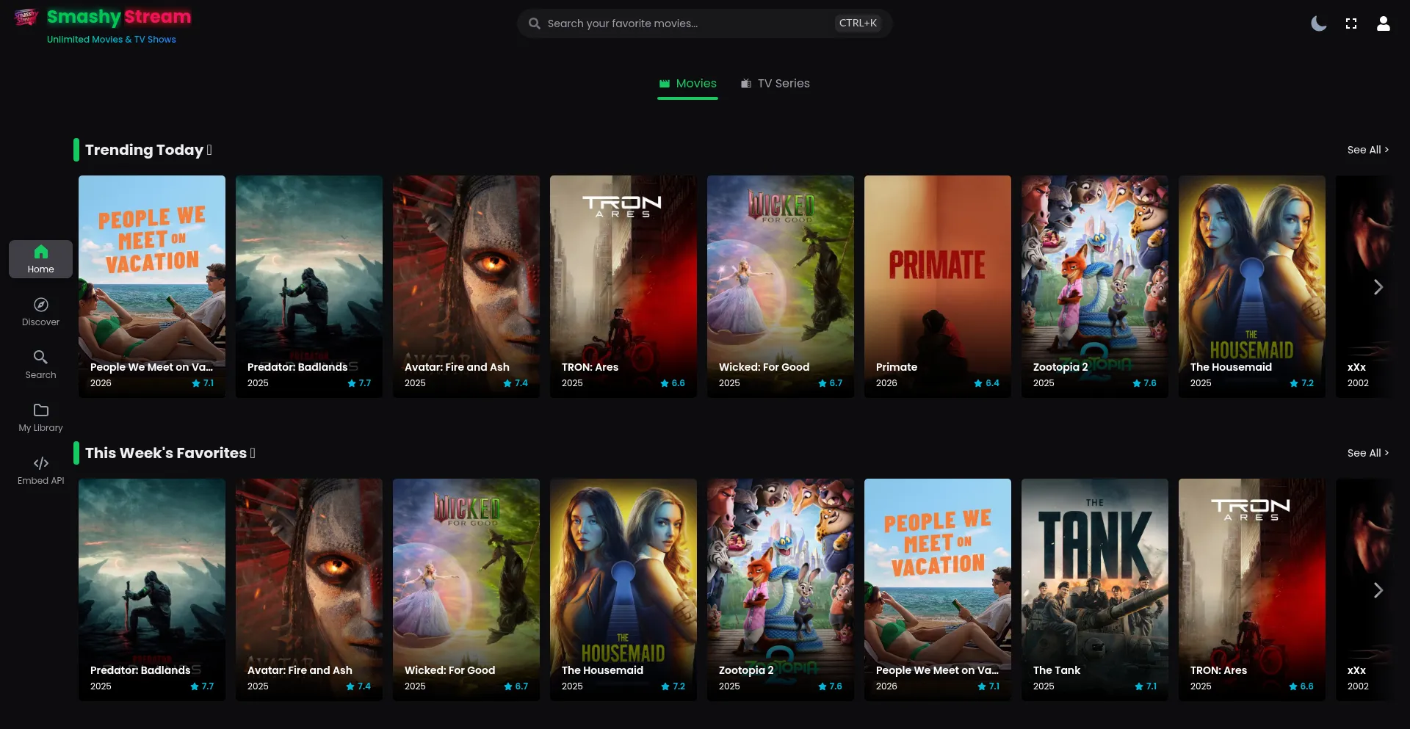Open The Housemaid in This Week's Favorites
Screen dimensions: 1410x729
click(623, 590)
